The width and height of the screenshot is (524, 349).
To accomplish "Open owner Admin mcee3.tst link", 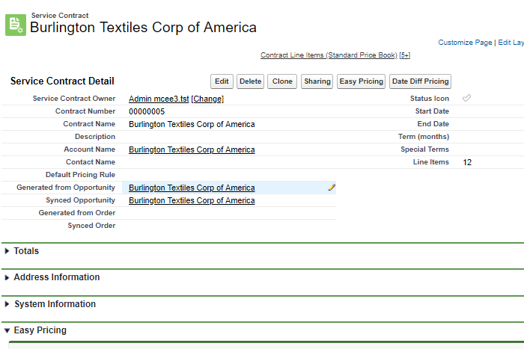I will 159,99.
